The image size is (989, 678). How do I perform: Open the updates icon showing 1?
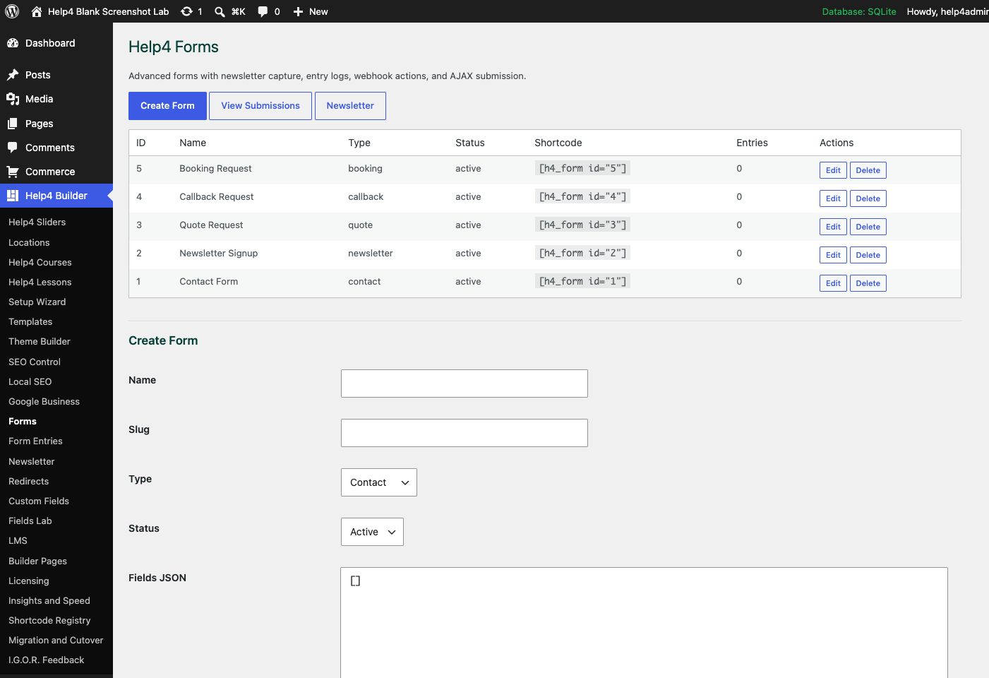pyautogui.click(x=186, y=11)
